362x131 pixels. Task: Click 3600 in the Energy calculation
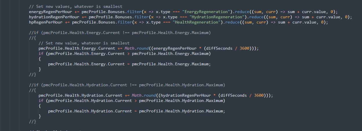[244, 48]
